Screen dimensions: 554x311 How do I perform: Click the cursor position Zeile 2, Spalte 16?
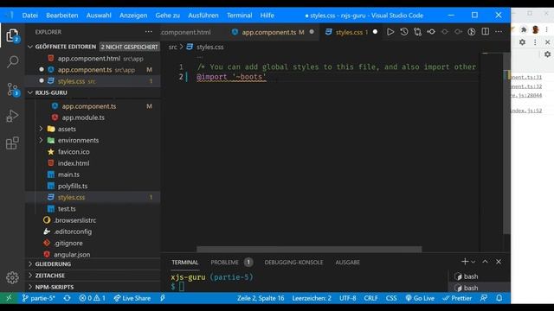pos(261,298)
